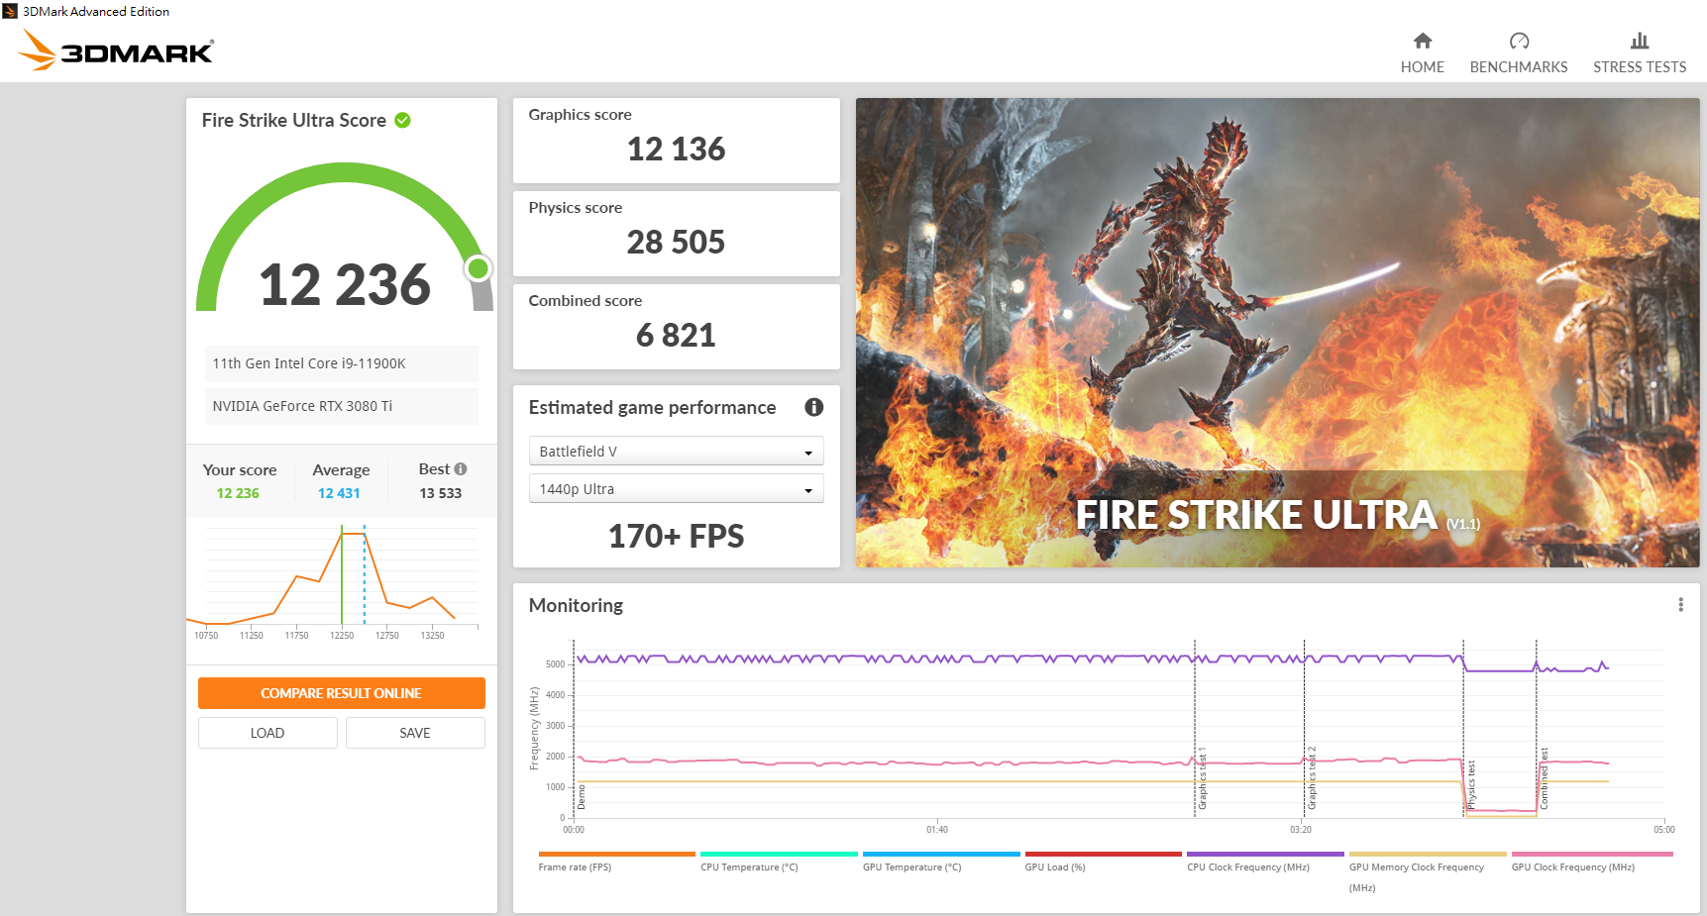Click the Graphics score value 12 136
The height and width of the screenshot is (916, 1707).
(676, 150)
